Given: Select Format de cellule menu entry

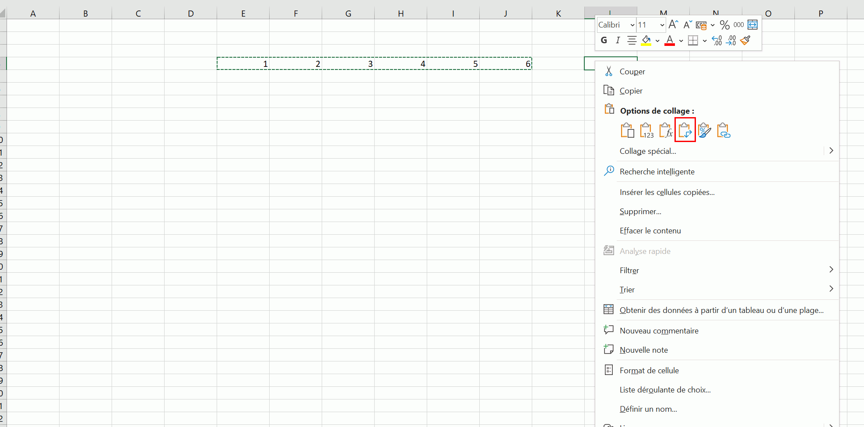Looking at the screenshot, I should 649,371.
